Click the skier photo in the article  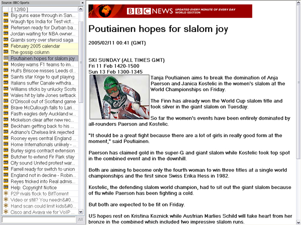click(119, 97)
